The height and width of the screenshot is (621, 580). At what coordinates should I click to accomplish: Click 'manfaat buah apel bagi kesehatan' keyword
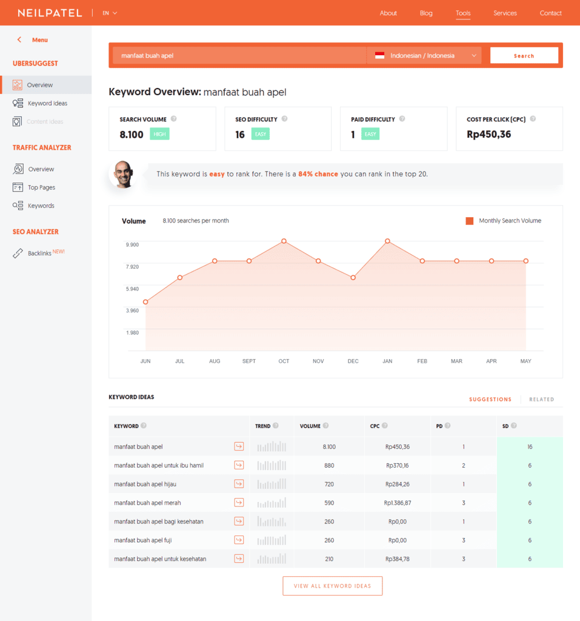(159, 522)
